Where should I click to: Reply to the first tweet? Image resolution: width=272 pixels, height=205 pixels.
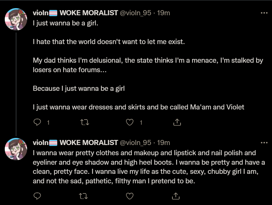37,122
